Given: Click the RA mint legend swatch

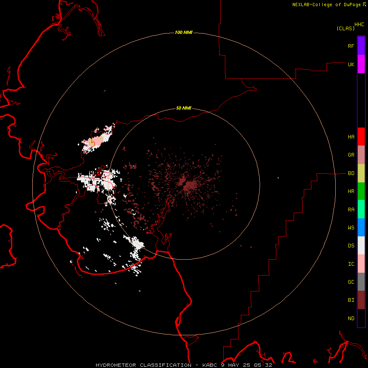Looking at the screenshot, I should tap(361, 209).
